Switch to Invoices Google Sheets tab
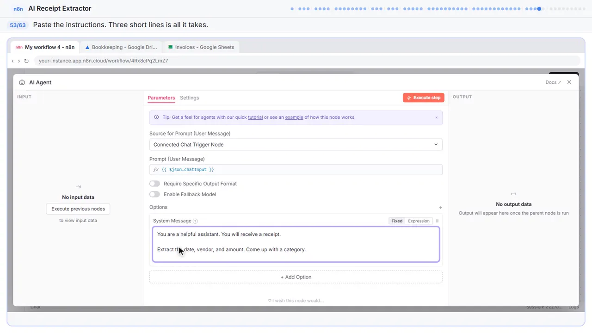The width and height of the screenshot is (592, 333). coord(201,47)
